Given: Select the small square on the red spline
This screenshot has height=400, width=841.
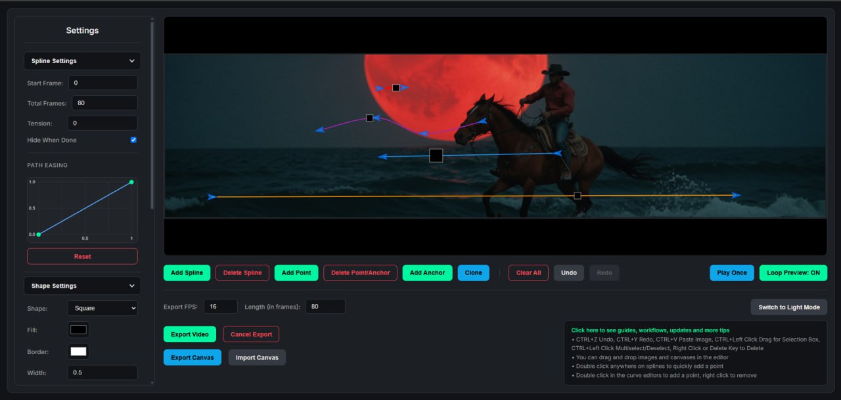Looking at the screenshot, I should coord(396,87).
